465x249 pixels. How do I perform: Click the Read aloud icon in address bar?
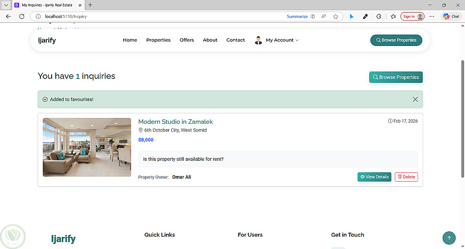(324, 16)
